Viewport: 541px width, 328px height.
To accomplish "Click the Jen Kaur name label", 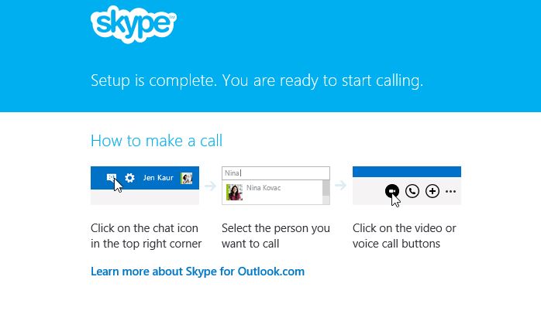I will [x=158, y=178].
